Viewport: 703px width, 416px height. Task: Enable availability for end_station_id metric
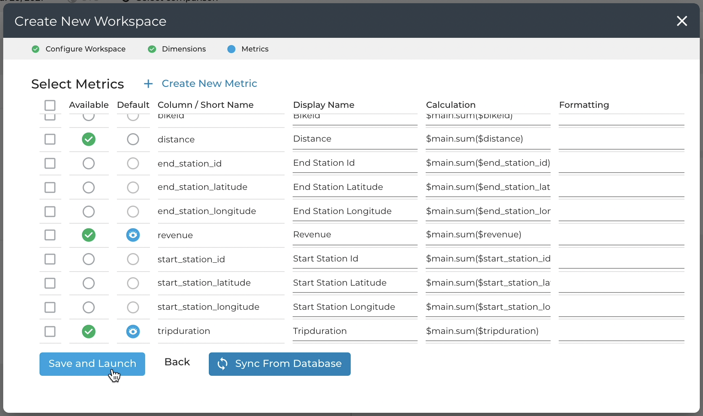(89, 163)
